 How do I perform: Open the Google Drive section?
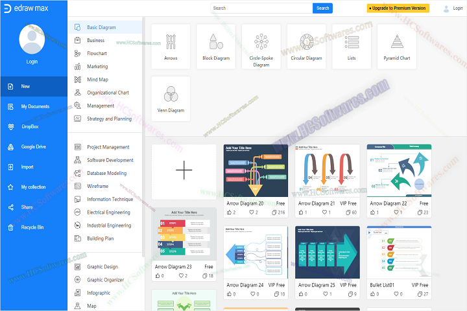34,146
